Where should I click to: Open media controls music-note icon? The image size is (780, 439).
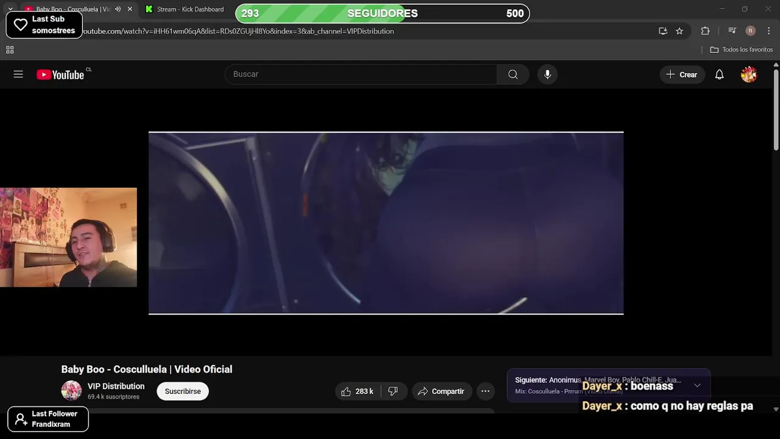point(732,31)
